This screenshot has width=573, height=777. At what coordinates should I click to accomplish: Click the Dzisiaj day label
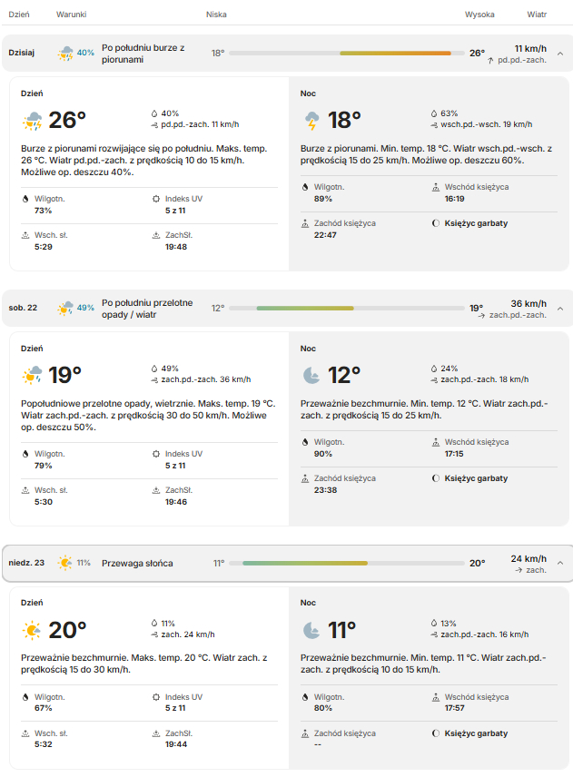21,53
